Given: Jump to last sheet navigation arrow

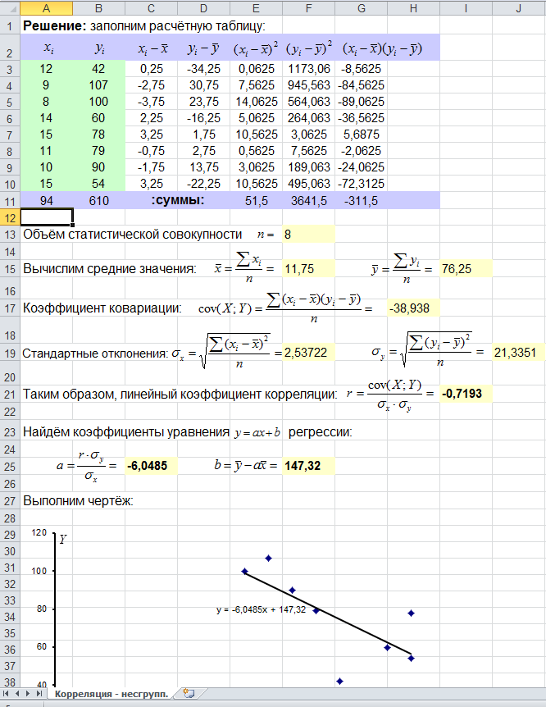Looking at the screenshot, I should click(x=39, y=694).
